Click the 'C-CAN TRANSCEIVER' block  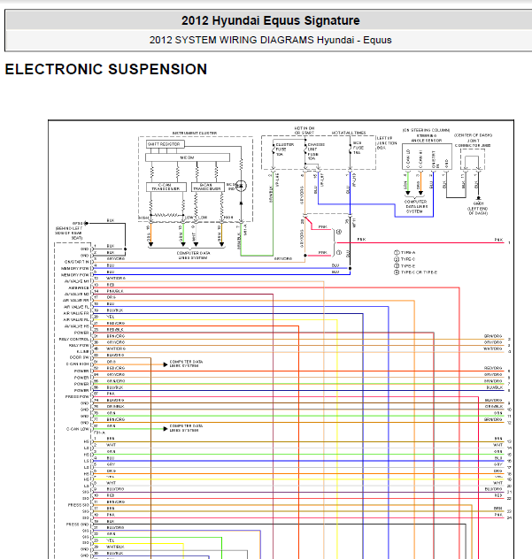[166, 187]
